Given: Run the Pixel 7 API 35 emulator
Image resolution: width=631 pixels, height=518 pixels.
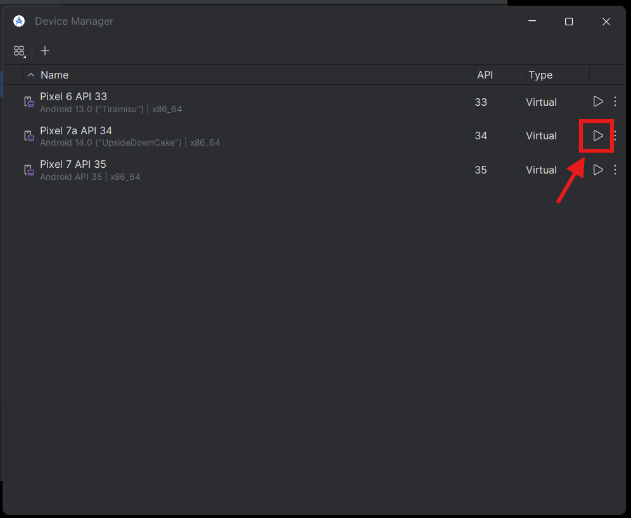Looking at the screenshot, I should pyautogui.click(x=597, y=170).
